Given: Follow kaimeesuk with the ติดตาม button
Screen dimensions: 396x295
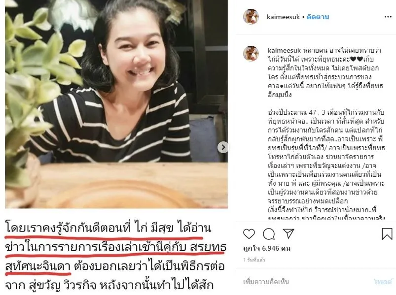Looking at the screenshot, I should pos(318,17).
